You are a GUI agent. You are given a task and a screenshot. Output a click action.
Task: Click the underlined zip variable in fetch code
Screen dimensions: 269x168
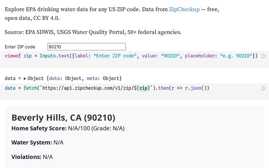[144, 88]
